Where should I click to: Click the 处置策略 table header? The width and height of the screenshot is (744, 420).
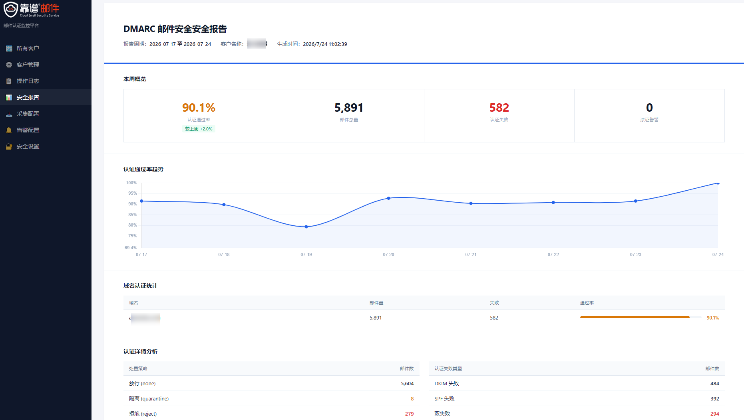pos(138,369)
